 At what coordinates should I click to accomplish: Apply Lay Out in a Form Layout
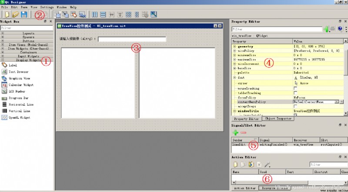coord(137,15)
